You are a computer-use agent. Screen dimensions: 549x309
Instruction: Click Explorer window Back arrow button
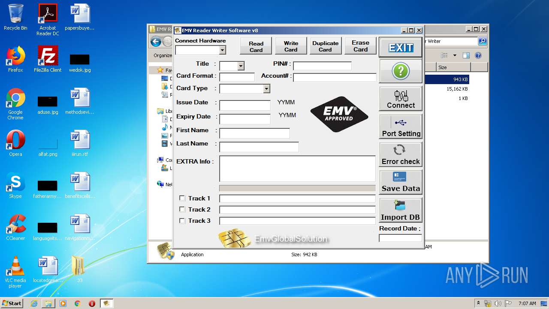coord(156,42)
